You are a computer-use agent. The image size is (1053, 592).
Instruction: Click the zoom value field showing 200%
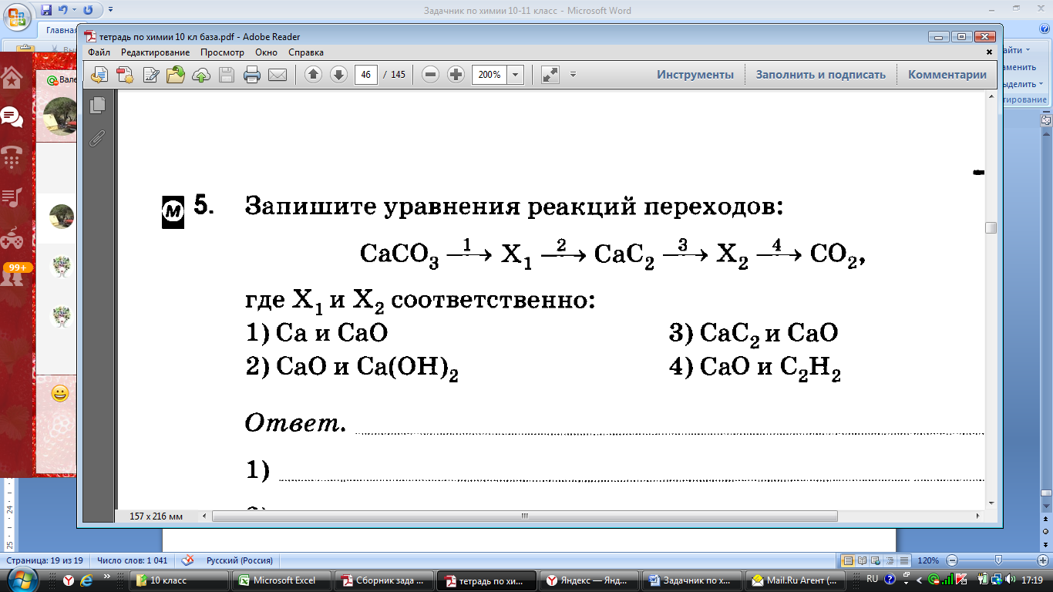pos(490,75)
